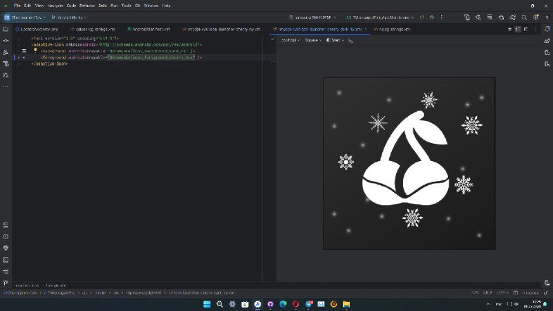Close the icon_launcher_cherry_dark_ny.xml tab
Image resolution: width=553 pixels, height=311 pixels.
pos(366,29)
